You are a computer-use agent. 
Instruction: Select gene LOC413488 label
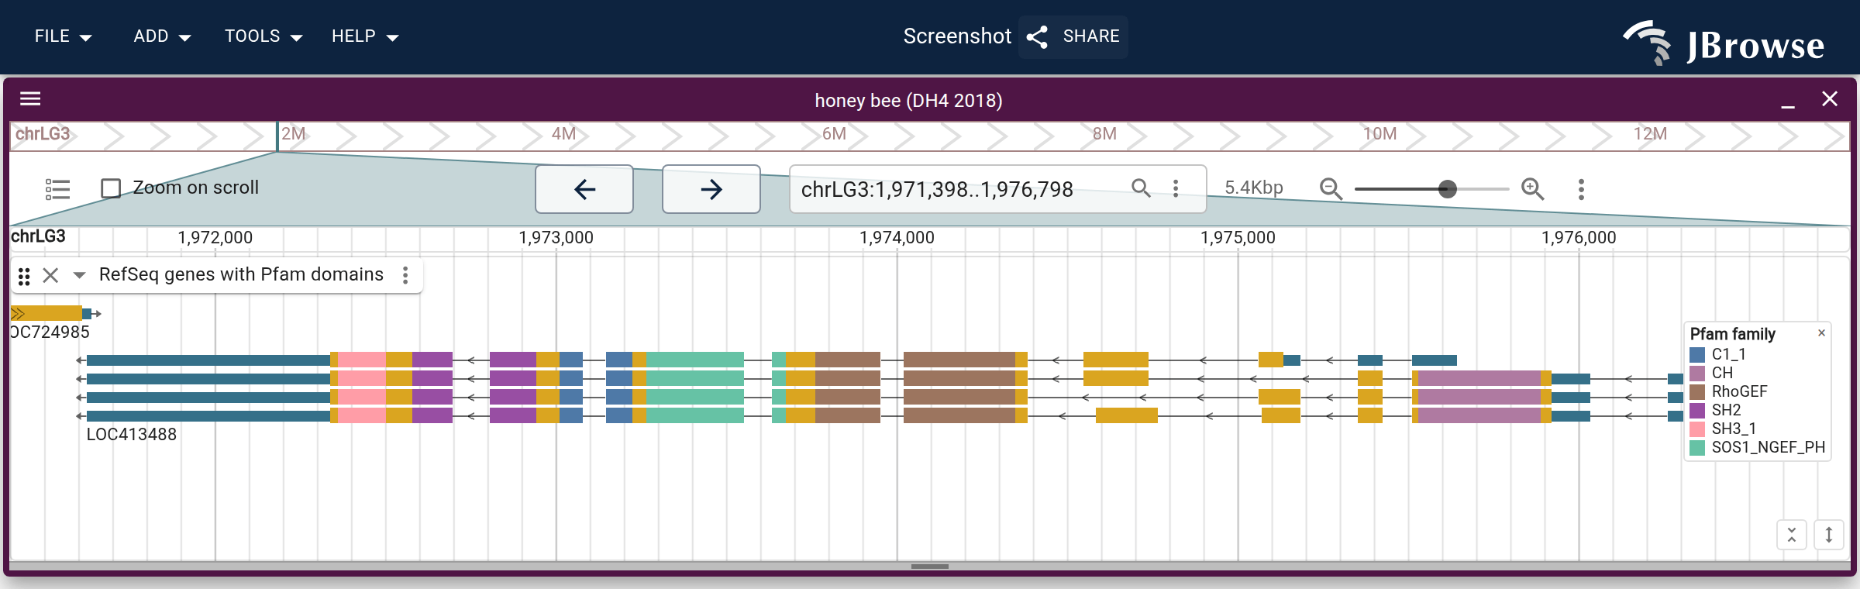click(132, 435)
